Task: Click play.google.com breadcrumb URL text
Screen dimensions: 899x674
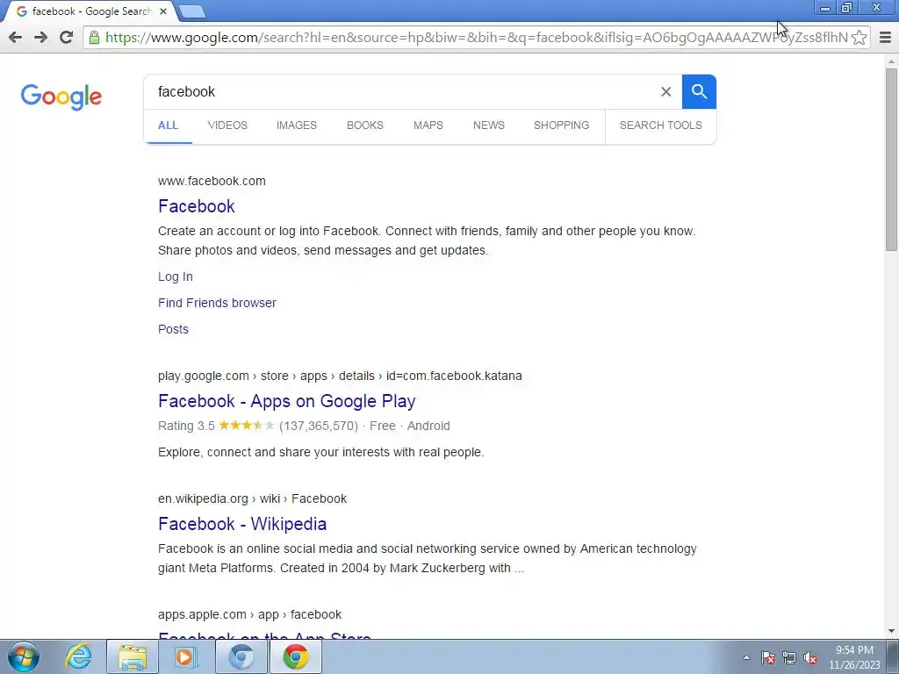Action: 340,376
